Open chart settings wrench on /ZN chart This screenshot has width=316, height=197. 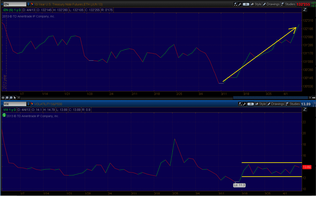click(x=239, y=4)
